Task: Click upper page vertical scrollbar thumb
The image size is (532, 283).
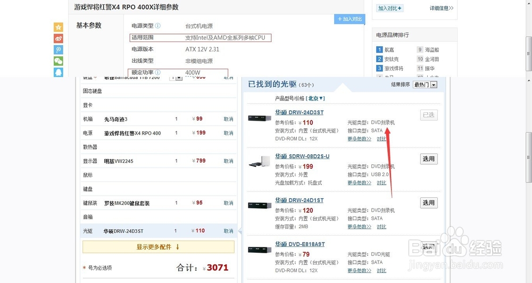Action: 529,54
